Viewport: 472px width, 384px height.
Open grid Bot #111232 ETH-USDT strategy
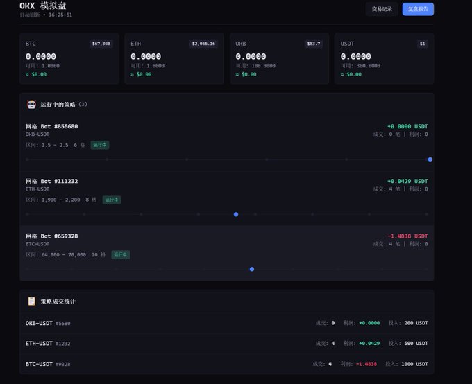click(227, 198)
